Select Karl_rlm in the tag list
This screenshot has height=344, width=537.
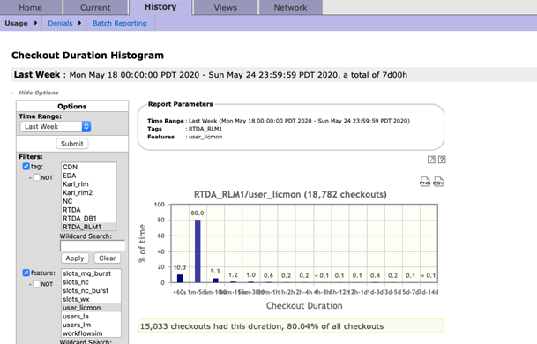click(88, 184)
